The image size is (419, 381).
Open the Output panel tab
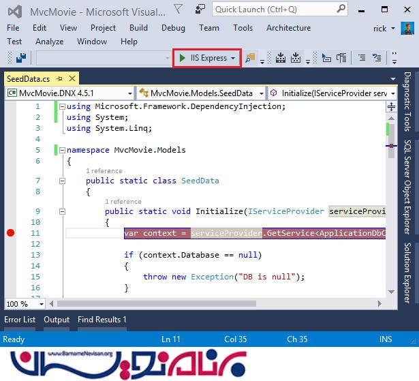(57, 320)
